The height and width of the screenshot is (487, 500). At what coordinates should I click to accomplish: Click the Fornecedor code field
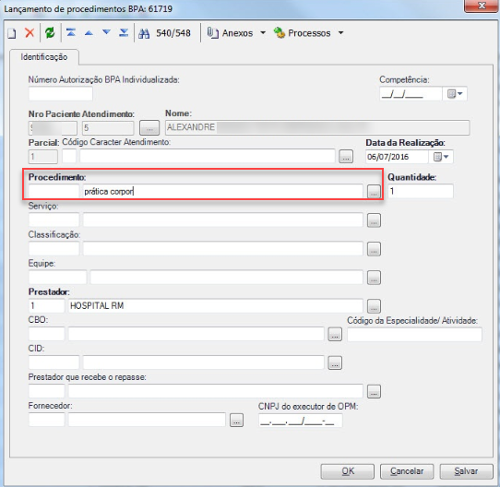click(46, 420)
